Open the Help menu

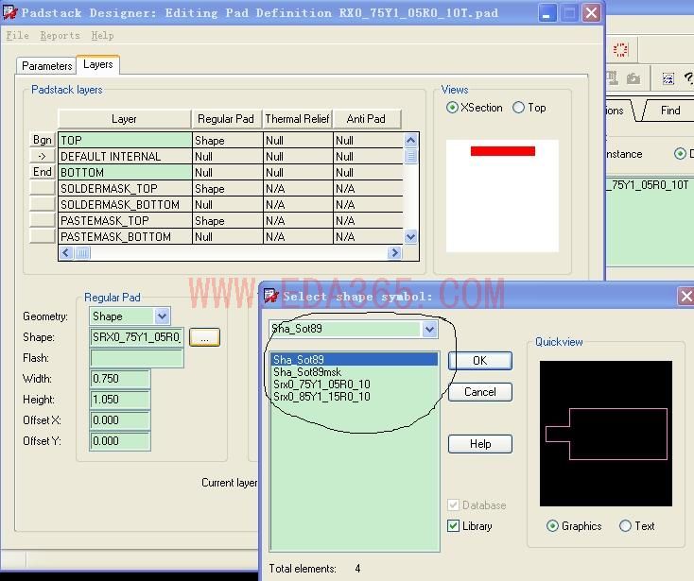(102, 35)
